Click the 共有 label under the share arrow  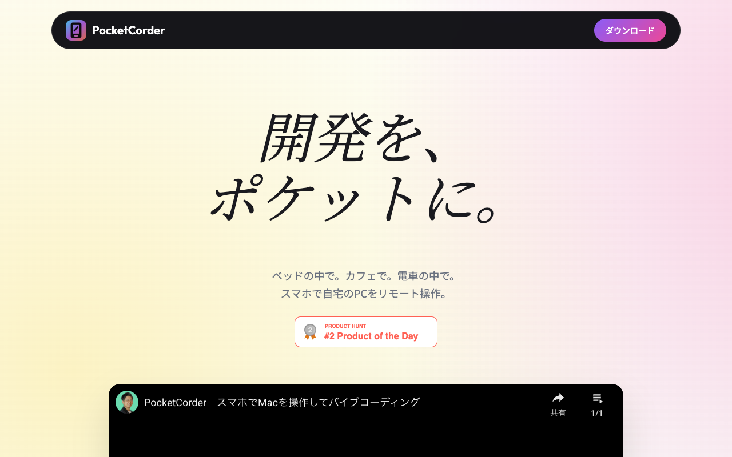[x=558, y=412]
